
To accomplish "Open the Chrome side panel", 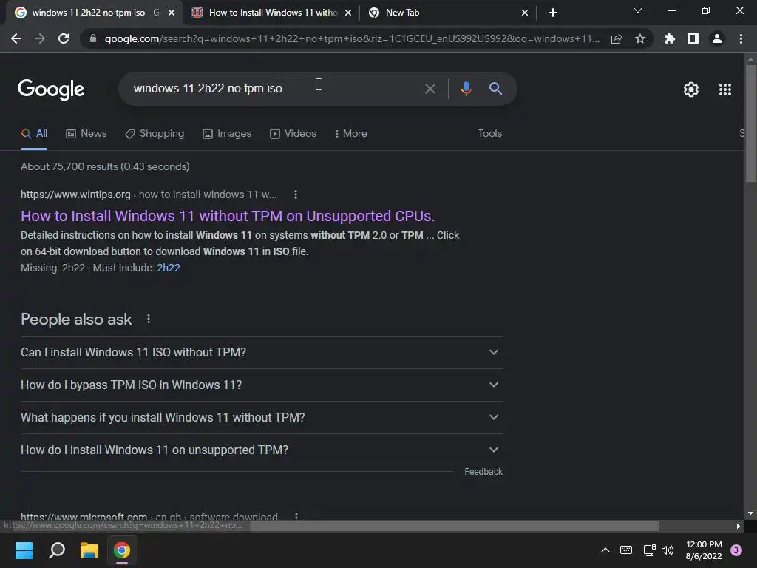I will pos(693,38).
